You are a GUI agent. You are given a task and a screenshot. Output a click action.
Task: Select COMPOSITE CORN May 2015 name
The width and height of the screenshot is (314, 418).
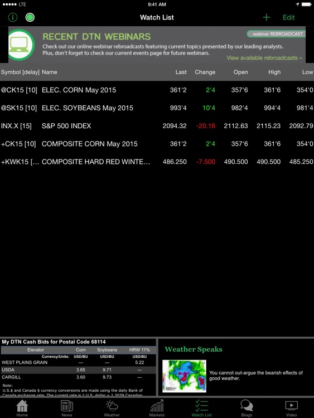(90, 144)
